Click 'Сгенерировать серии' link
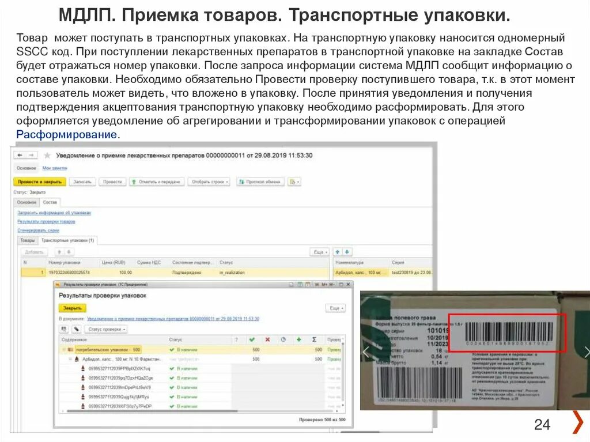590x442 pixels. point(39,231)
